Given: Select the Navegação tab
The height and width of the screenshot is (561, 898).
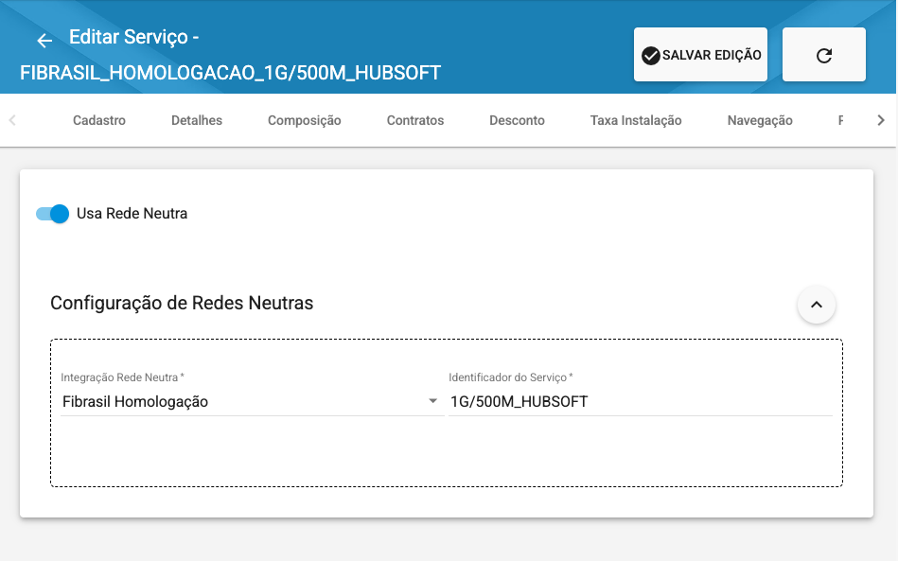Looking at the screenshot, I should click(x=760, y=120).
